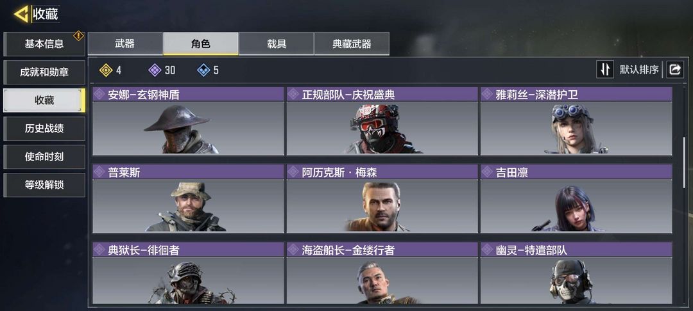
Task: Toggle the sort order arrows icon
Action: click(604, 70)
